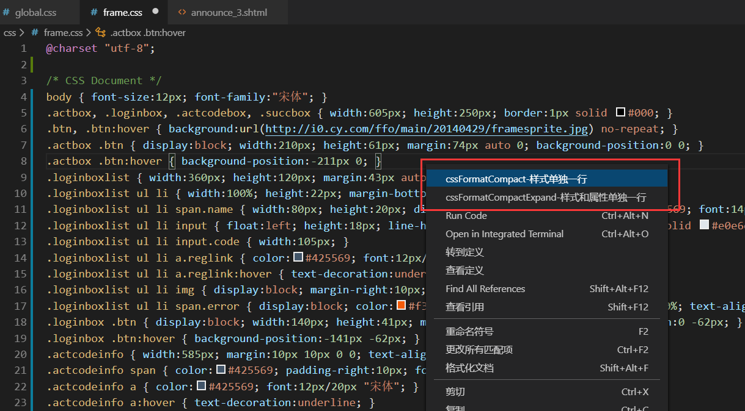Click line number 23 in the gutter

20,402
